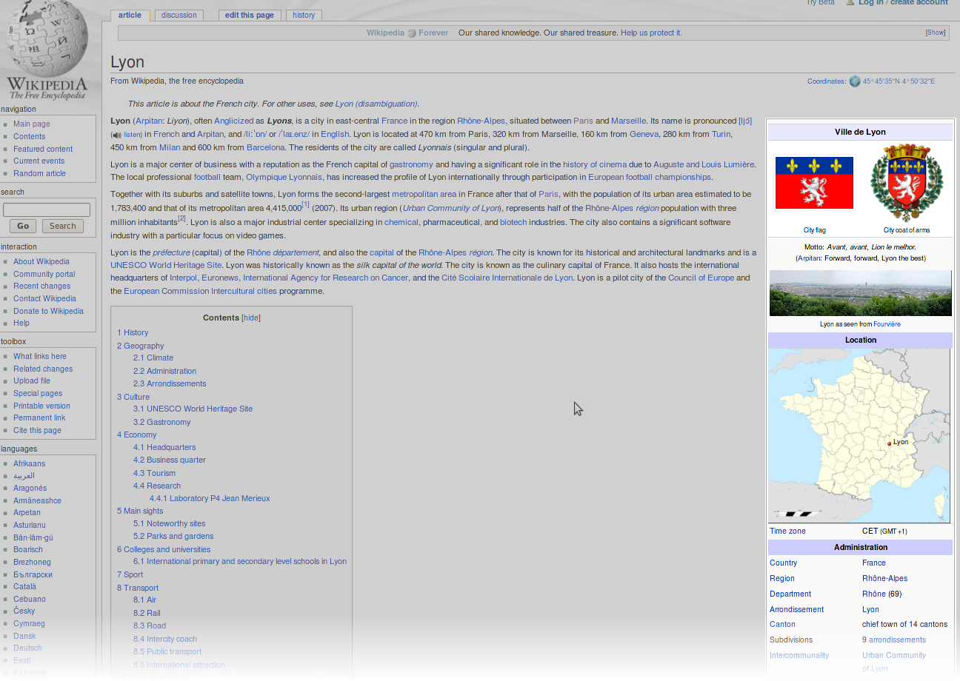Open the Lyon panorama photo from Fourvière
Image resolution: width=960 pixels, height=681 pixels.
[x=860, y=293]
